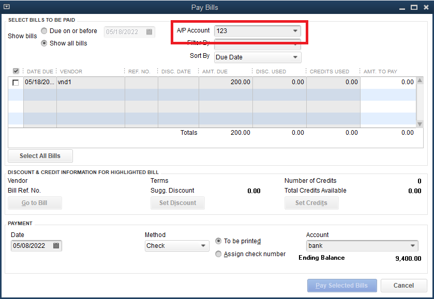Click the Vendor column header

pos(71,71)
